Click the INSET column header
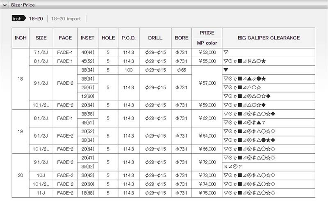 pyautogui.click(x=87, y=38)
